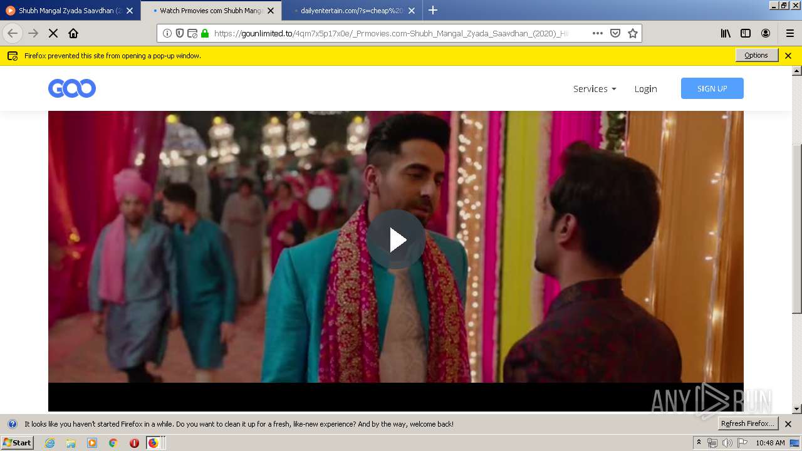
Task: Go back to previous page
Action: tap(13, 33)
